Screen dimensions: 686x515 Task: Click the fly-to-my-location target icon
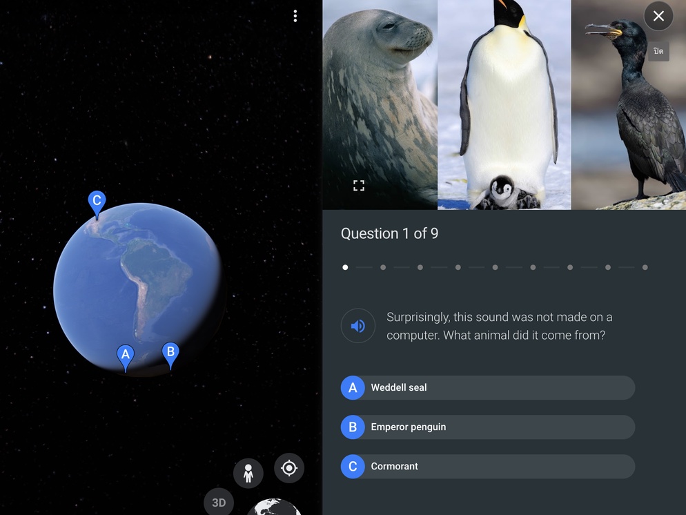click(289, 468)
